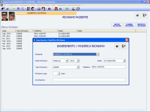Open dropdown arrow next to woman portrait icon
The width and height of the screenshot is (150, 112).
click(46, 9)
